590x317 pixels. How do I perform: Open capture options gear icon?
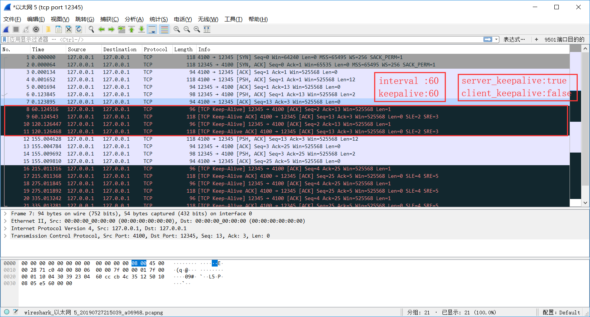coord(36,29)
